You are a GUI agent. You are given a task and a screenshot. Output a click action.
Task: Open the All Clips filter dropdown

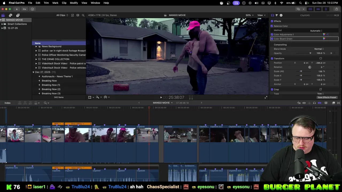[62, 15]
